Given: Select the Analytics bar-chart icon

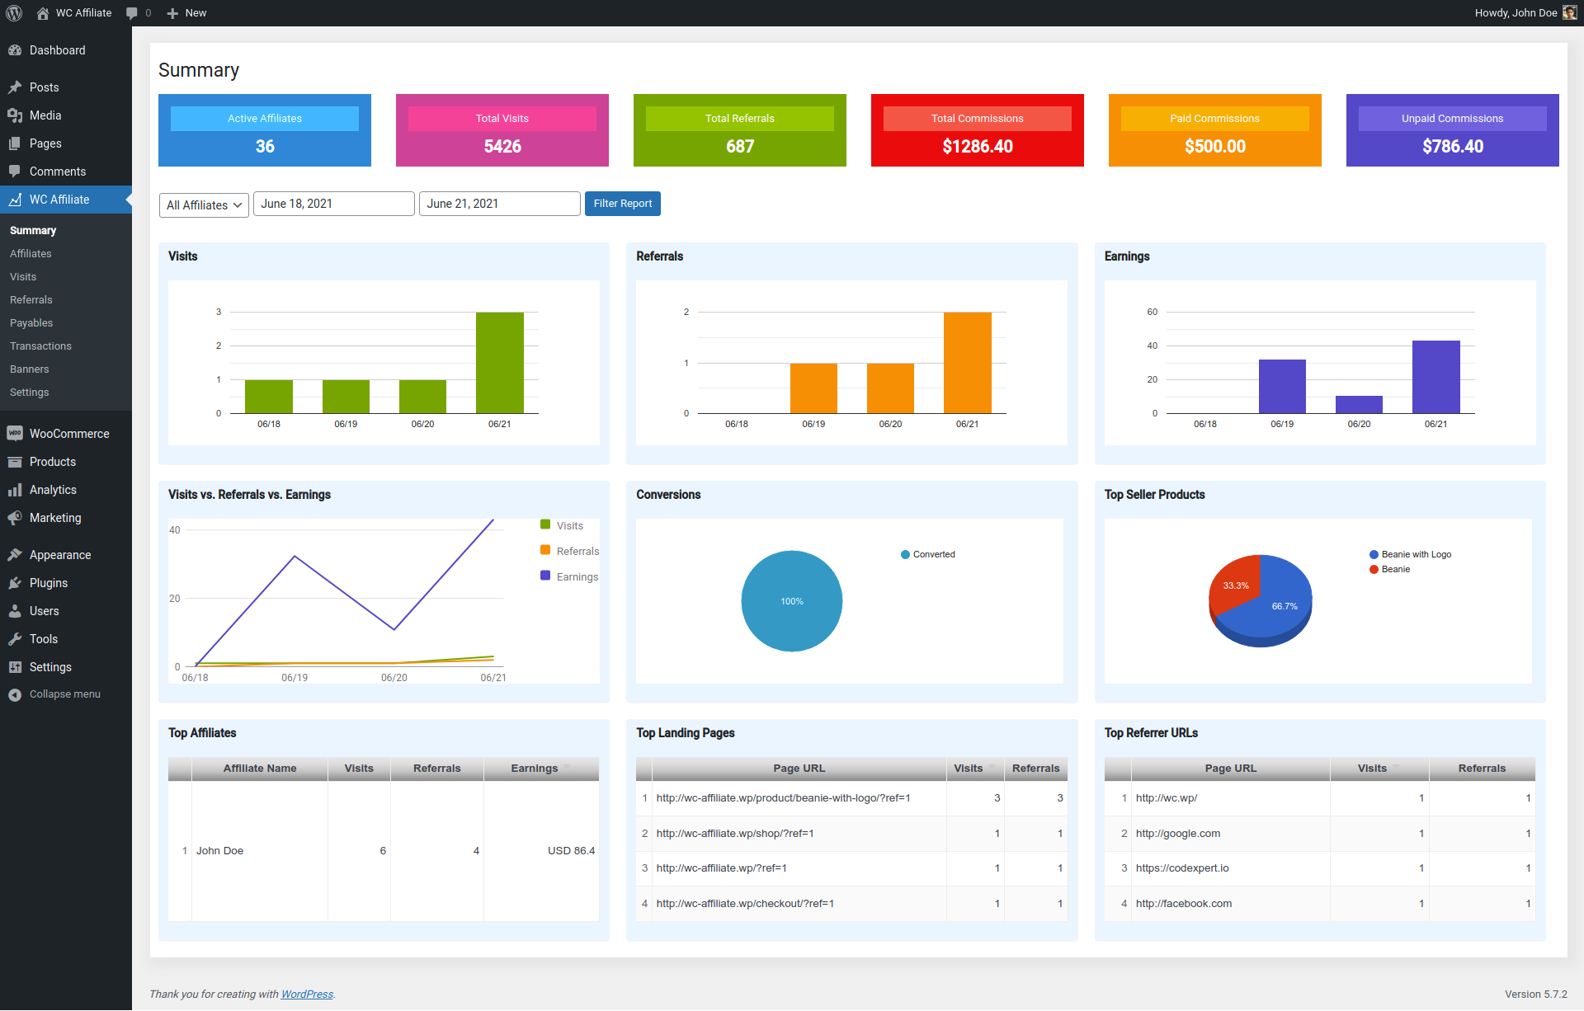Looking at the screenshot, I should pos(16,490).
